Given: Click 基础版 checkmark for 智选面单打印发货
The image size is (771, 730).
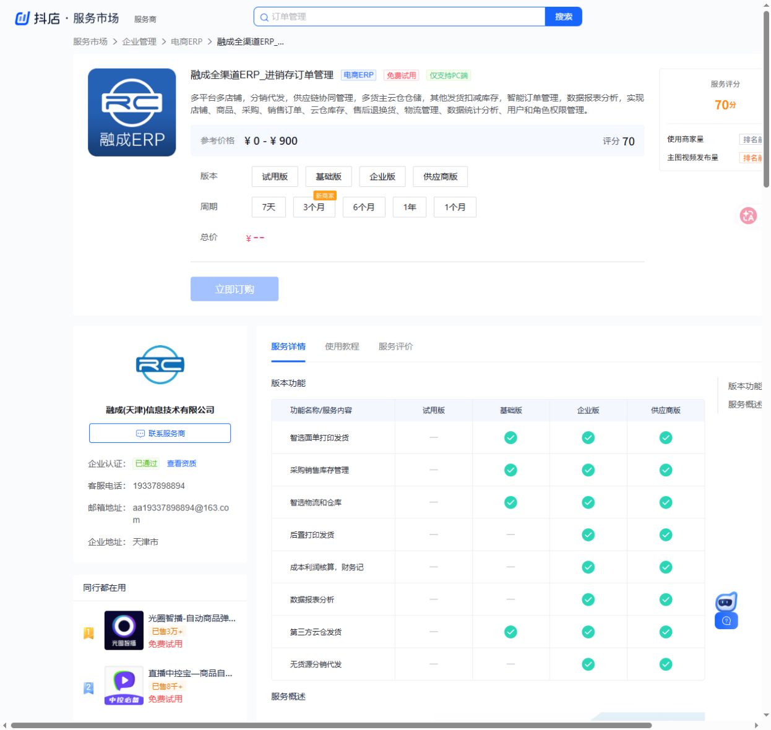Looking at the screenshot, I should (x=510, y=437).
